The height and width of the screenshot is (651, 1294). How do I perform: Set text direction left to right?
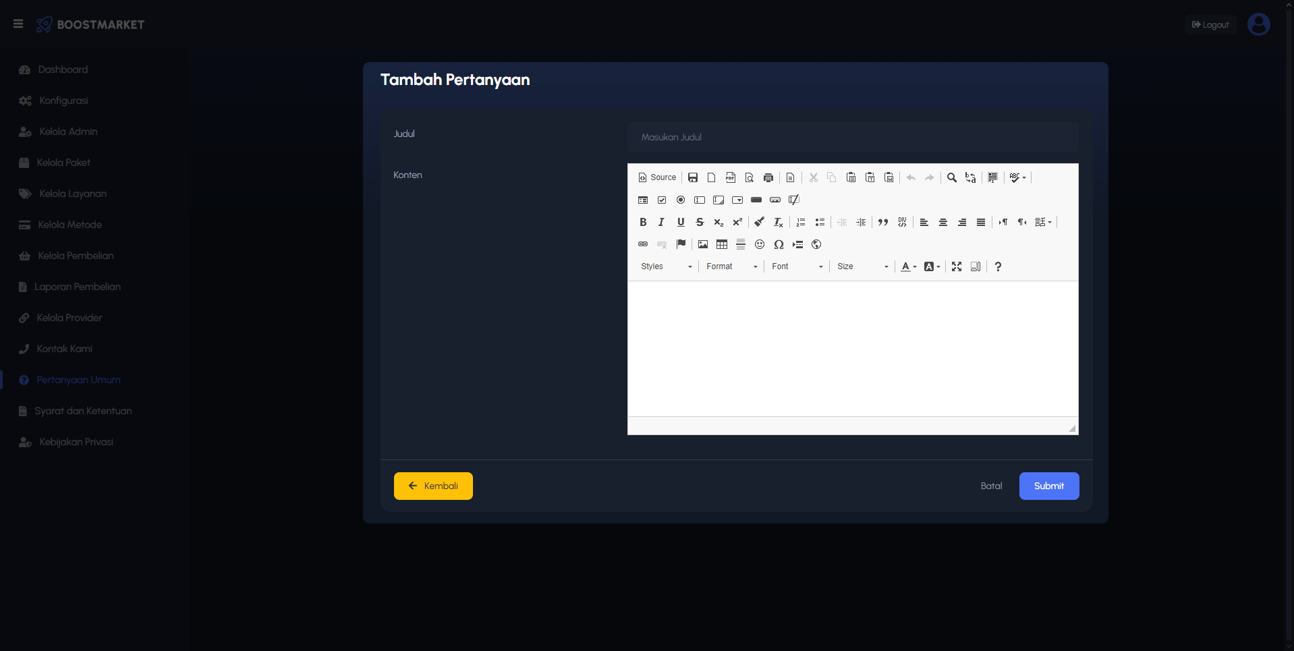coord(1003,222)
